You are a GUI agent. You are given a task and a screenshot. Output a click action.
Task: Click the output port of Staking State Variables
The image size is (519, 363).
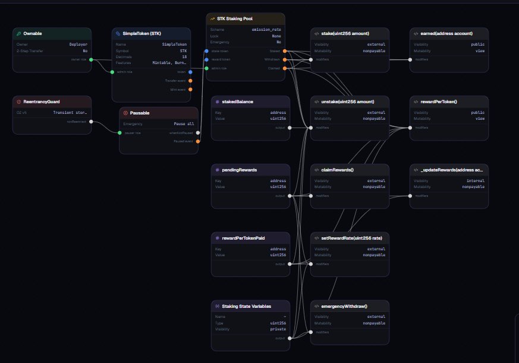pos(290,338)
